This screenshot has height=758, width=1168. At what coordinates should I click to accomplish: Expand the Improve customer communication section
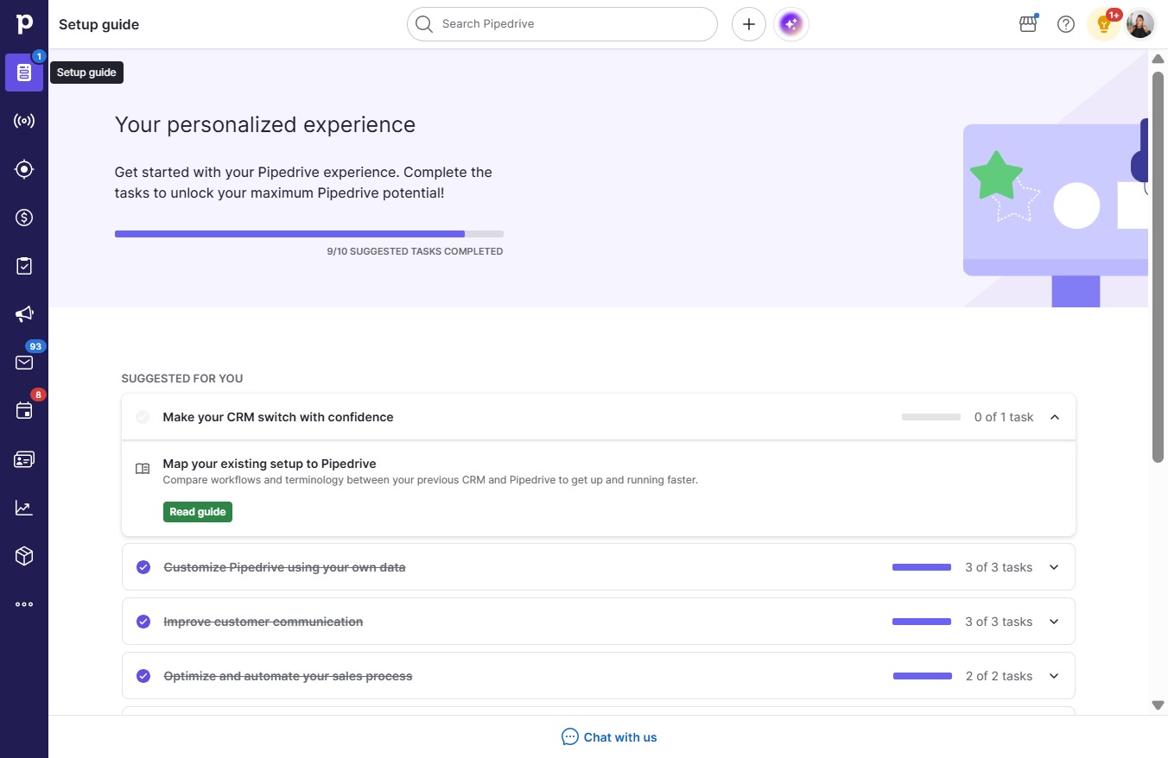[1054, 622]
